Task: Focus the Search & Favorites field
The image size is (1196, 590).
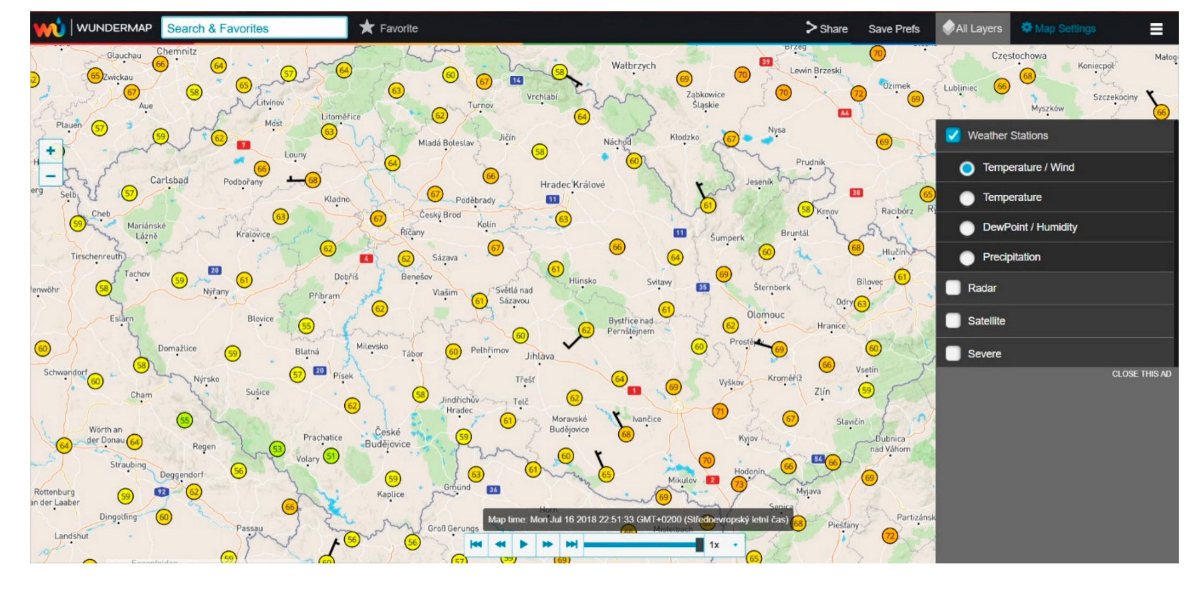Action: [x=254, y=28]
